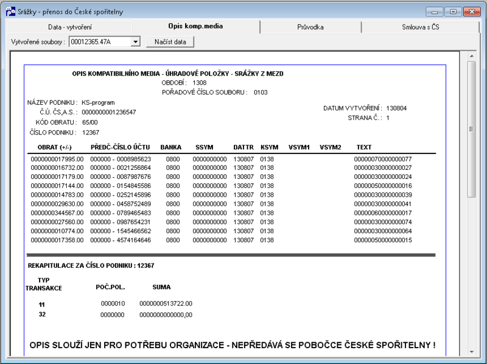
Task: Click the suma 0000000513722.00
Action: coord(166,304)
